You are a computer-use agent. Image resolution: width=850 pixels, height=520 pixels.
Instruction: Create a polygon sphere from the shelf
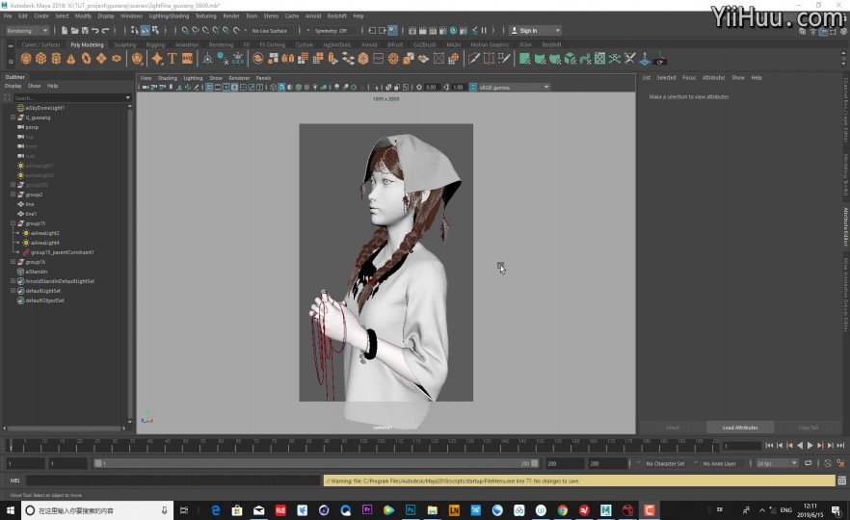pyautogui.click(x=26, y=59)
